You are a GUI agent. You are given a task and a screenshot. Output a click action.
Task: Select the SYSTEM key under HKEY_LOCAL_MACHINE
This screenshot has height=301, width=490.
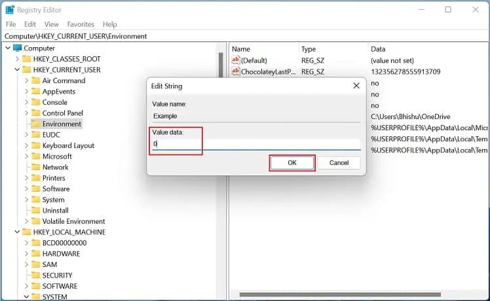coord(54,297)
